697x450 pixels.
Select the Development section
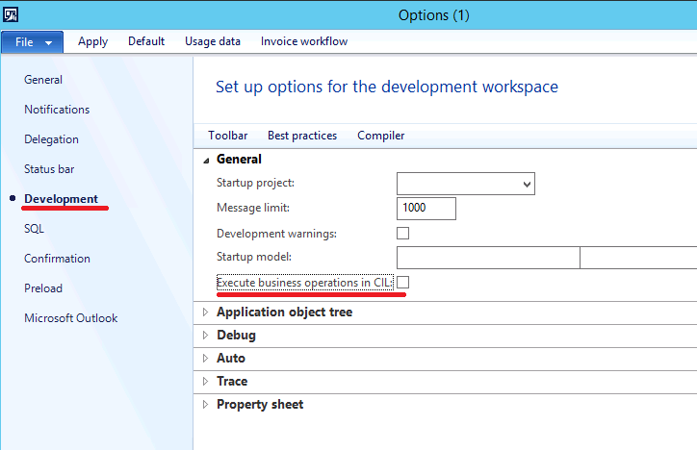pyautogui.click(x=61, y=199)
